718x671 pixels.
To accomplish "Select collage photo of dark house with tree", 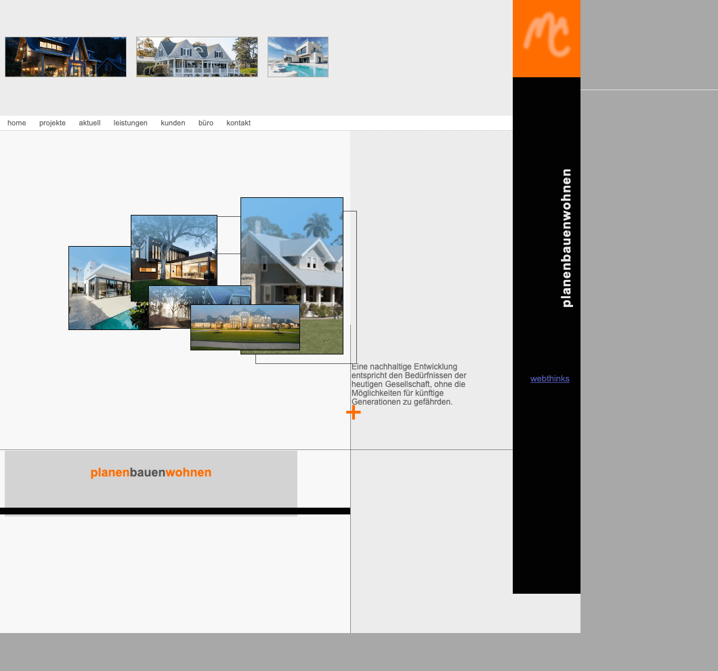I will pos(173,247).
